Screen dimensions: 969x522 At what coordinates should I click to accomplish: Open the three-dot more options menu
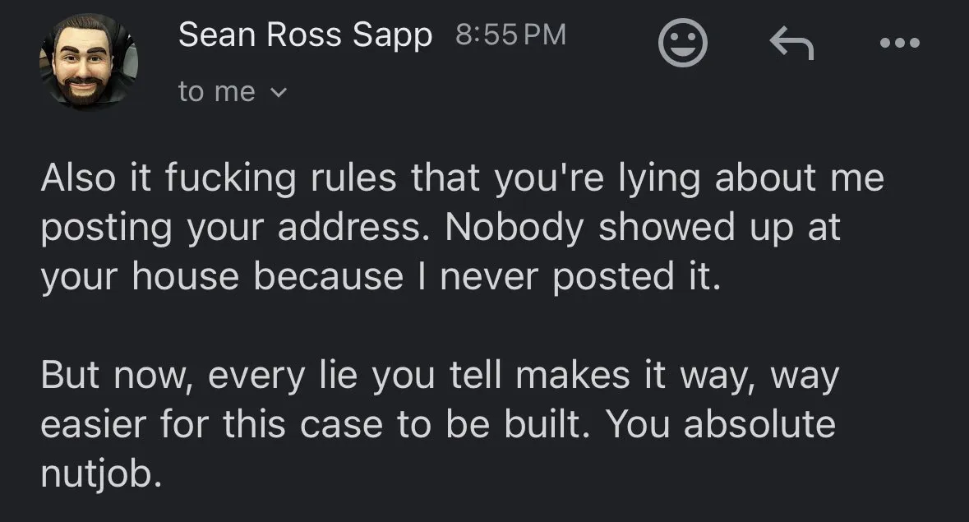pyautogui.click(x=900, y=43)
